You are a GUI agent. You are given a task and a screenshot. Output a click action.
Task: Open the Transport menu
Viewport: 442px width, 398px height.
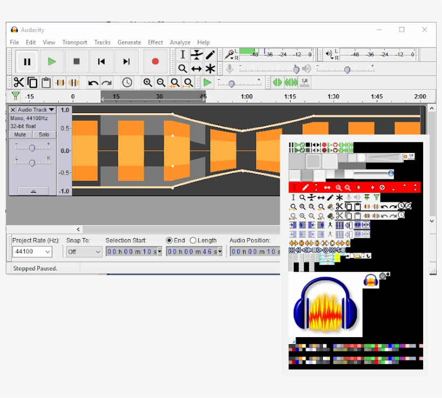(x=75, y=42)
